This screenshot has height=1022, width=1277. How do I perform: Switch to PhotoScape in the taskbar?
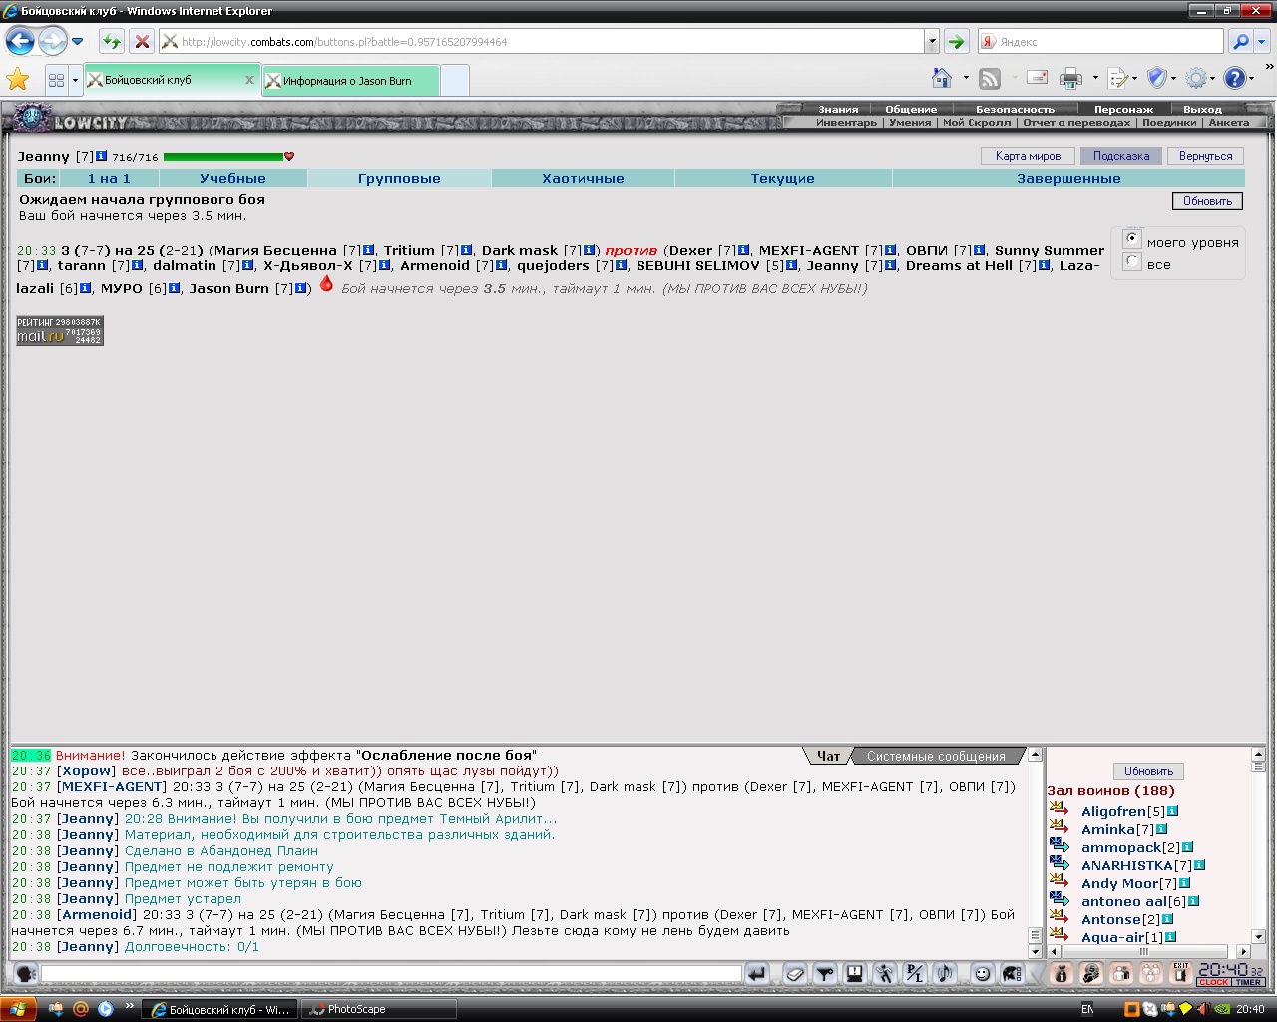(379, 1009)
